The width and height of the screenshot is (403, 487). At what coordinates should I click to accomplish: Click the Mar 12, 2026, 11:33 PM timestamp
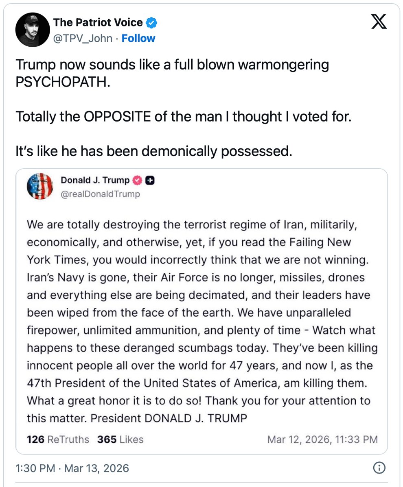322,439
